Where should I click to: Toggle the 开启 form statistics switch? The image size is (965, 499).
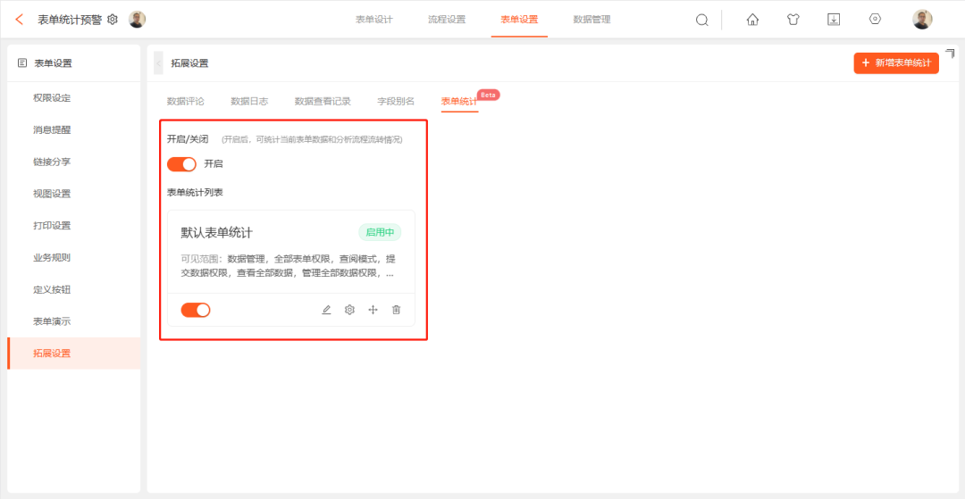pos(181,164)
